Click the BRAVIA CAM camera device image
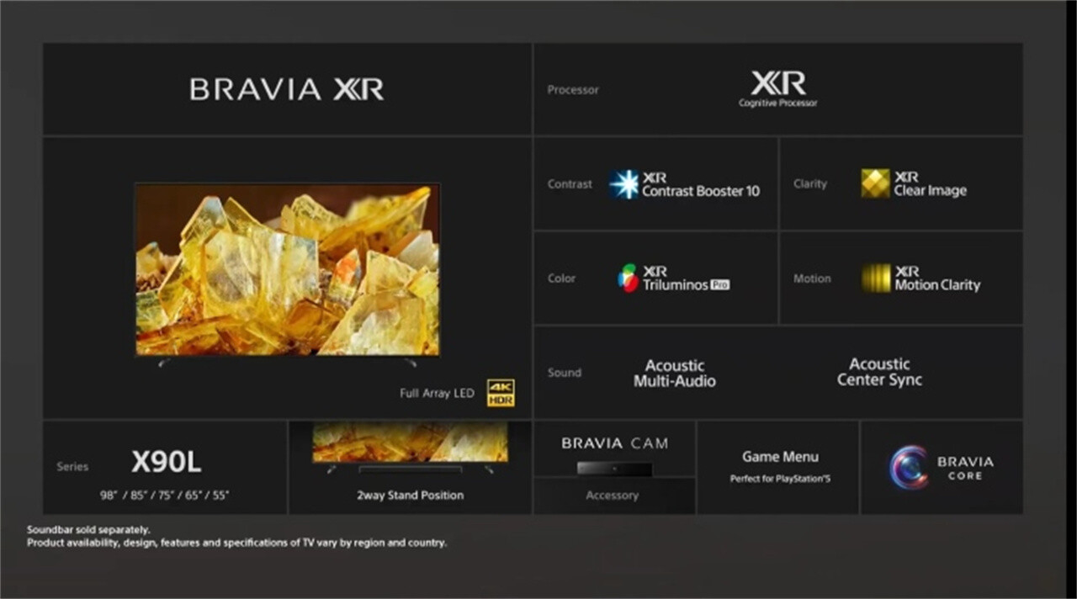This screenshot has height=599, width=1077. coord(614,468)
